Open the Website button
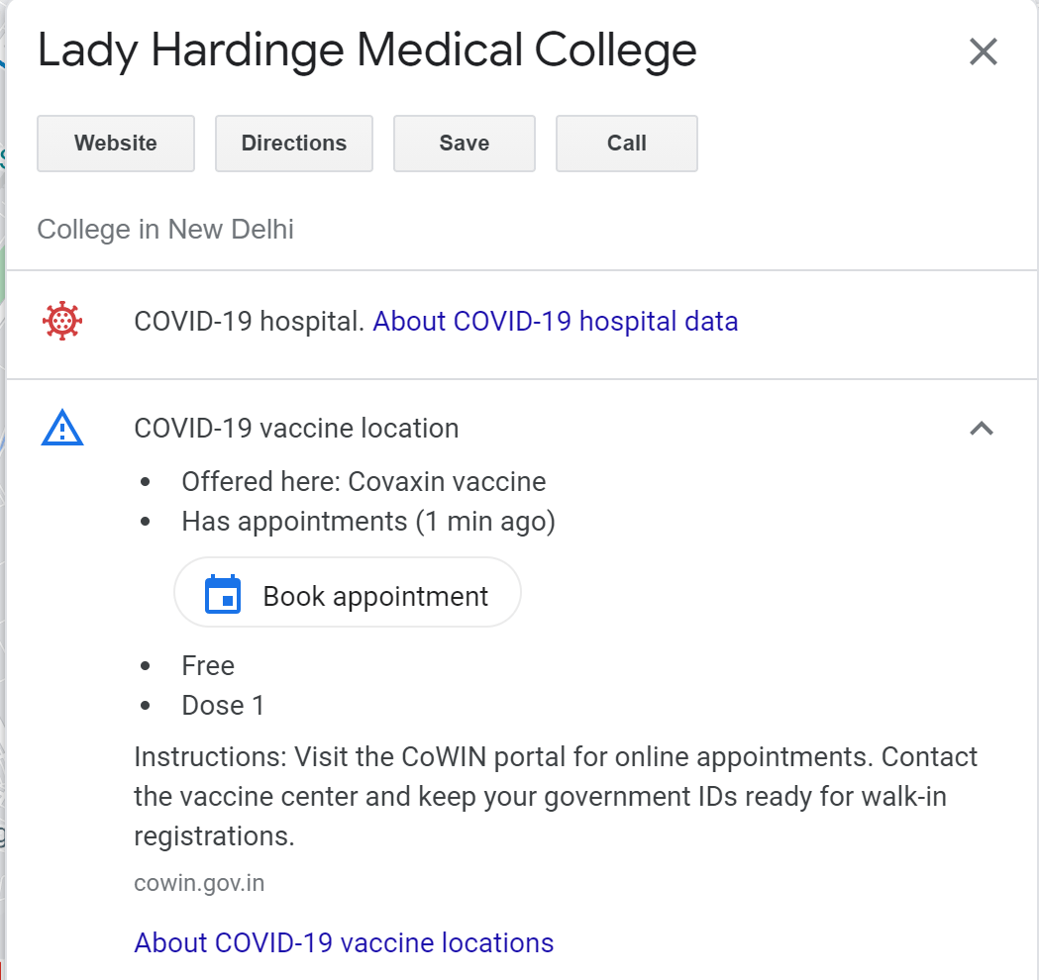1039x980 pixels. pos(116,143)
